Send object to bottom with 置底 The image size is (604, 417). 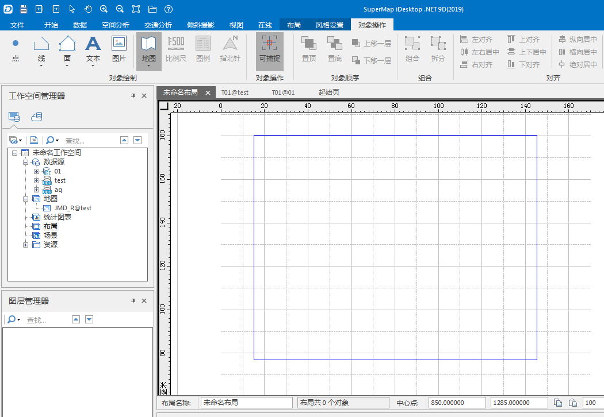335,50
